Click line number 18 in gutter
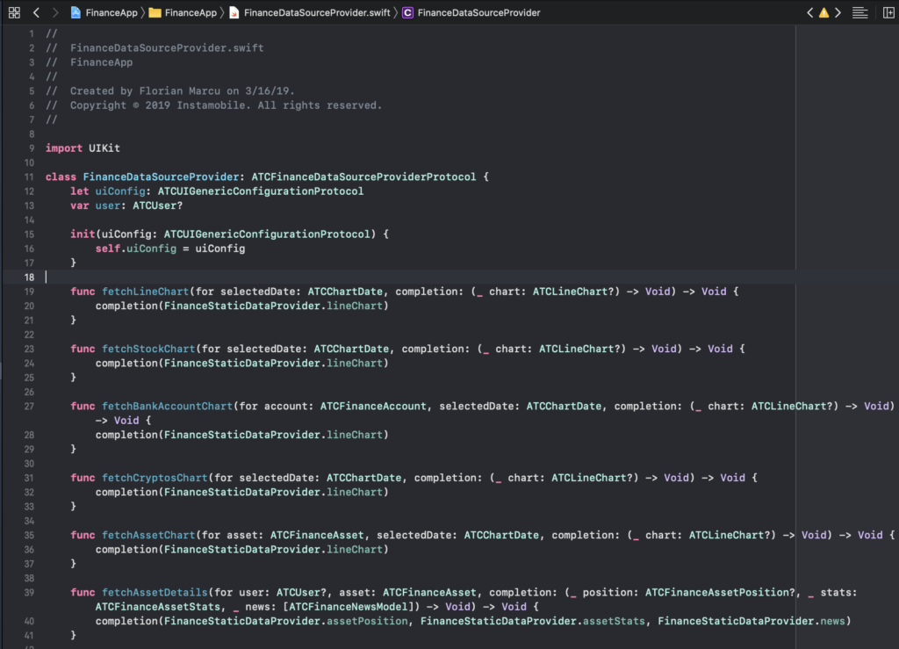Viewport: 899px width, 649px height. 30,277
